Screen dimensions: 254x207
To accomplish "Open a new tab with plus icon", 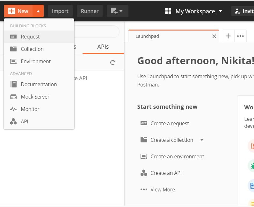I will click(228, 36).
